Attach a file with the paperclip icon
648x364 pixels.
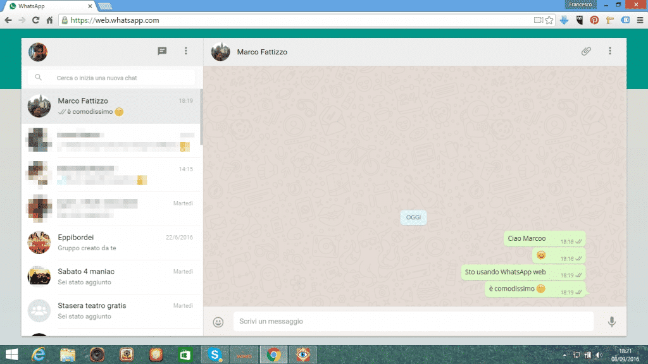tap(586, 51)
